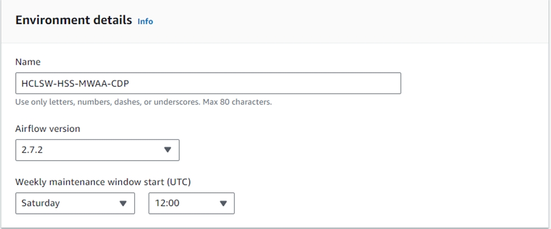The width and height of the screenshot is (551, 229).
Task: Open the Saturday day dropdown
Action: pos(75,204)
